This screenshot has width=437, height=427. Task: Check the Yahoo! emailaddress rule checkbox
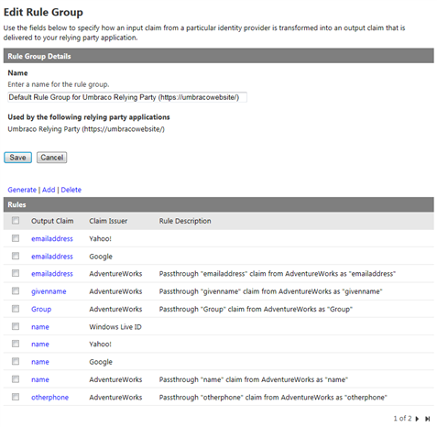16,238
